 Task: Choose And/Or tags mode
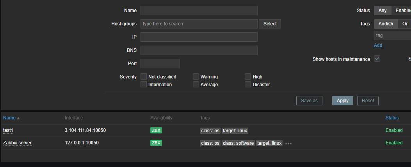click(386, 23)
